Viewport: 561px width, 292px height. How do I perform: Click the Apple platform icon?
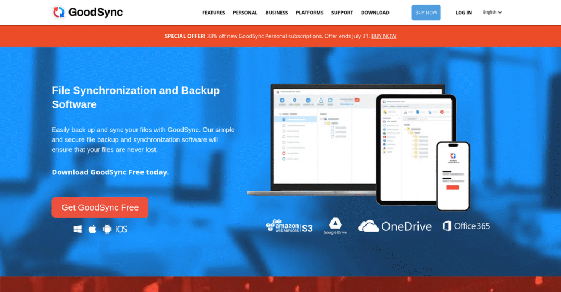click(92, 229)
